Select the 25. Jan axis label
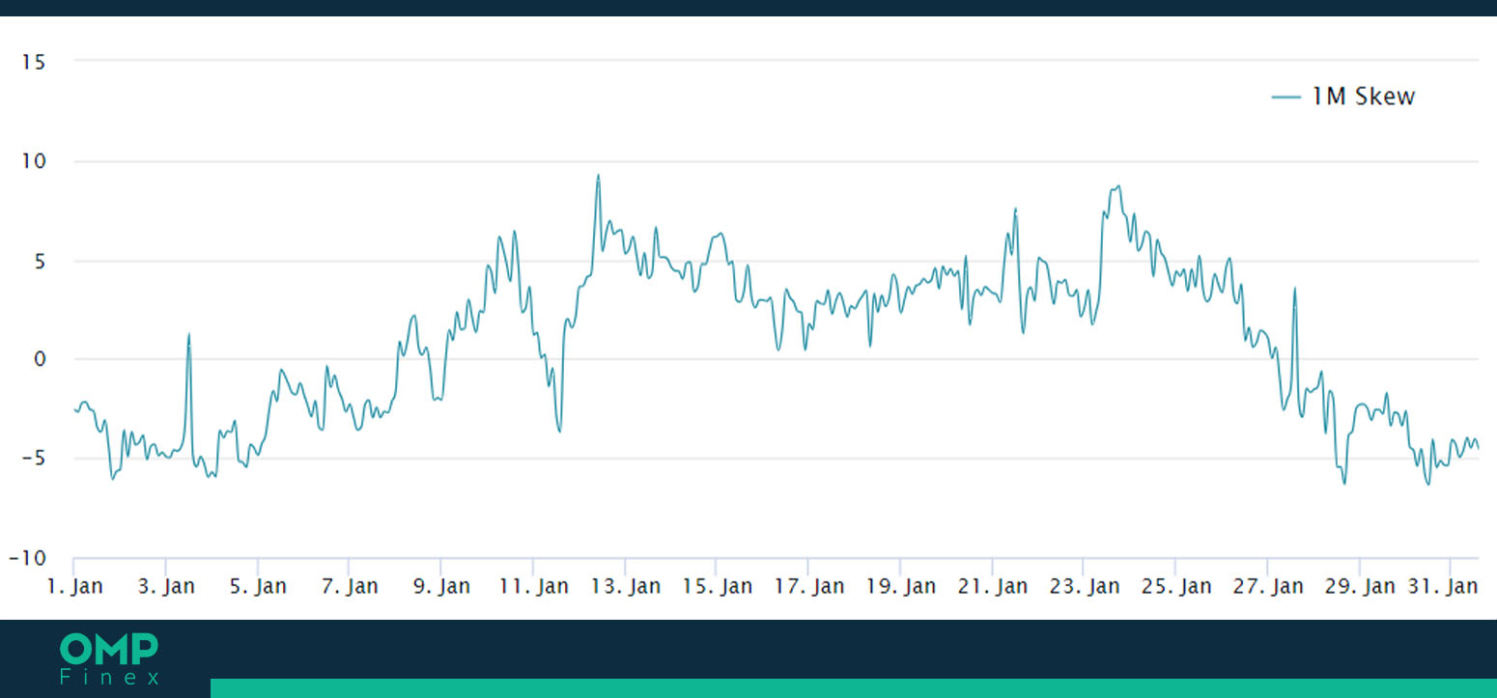This screenshot has height=698, width=1497. [1174, 586]
